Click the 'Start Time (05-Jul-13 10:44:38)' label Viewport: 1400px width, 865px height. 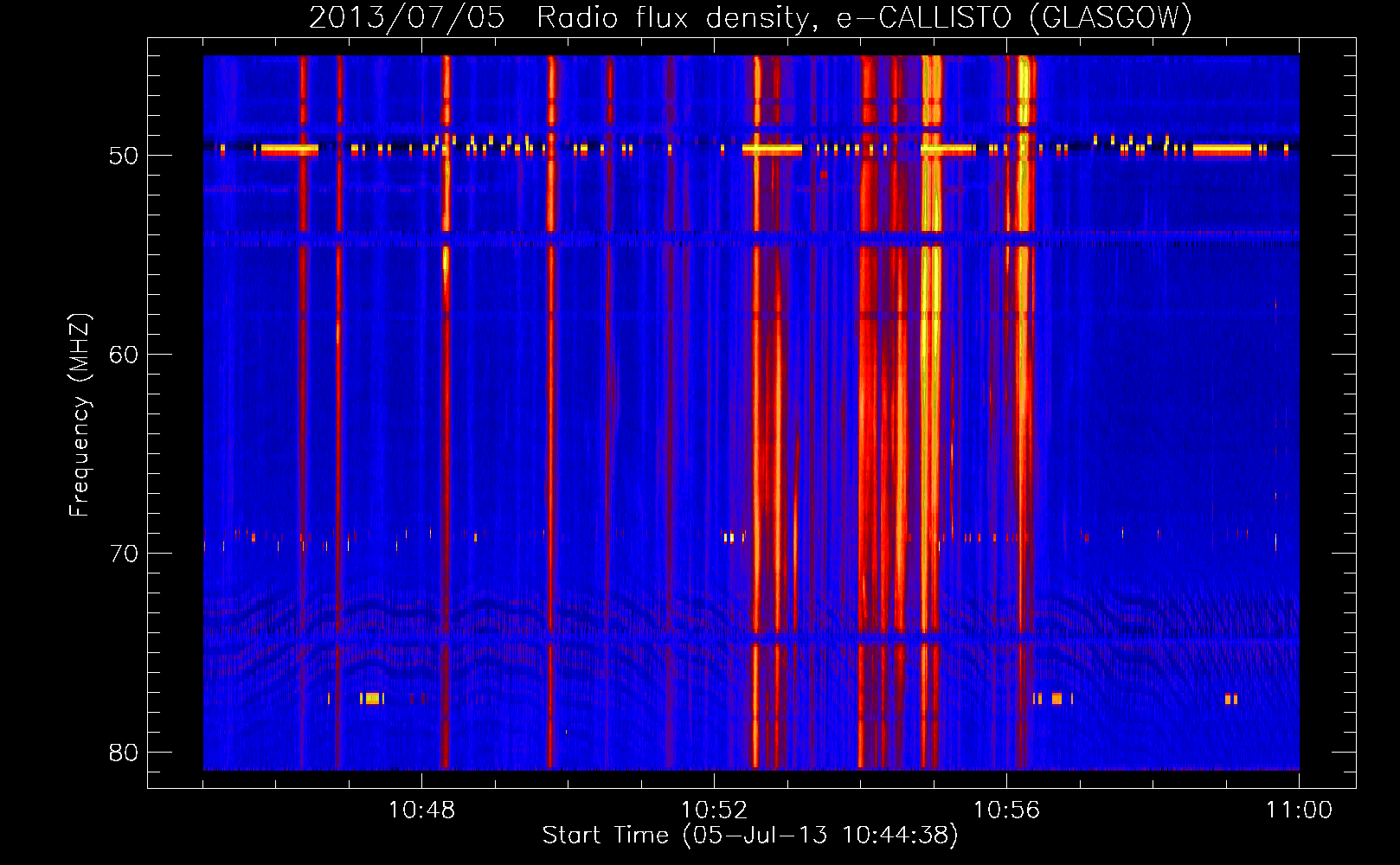(x=750, y=836)
